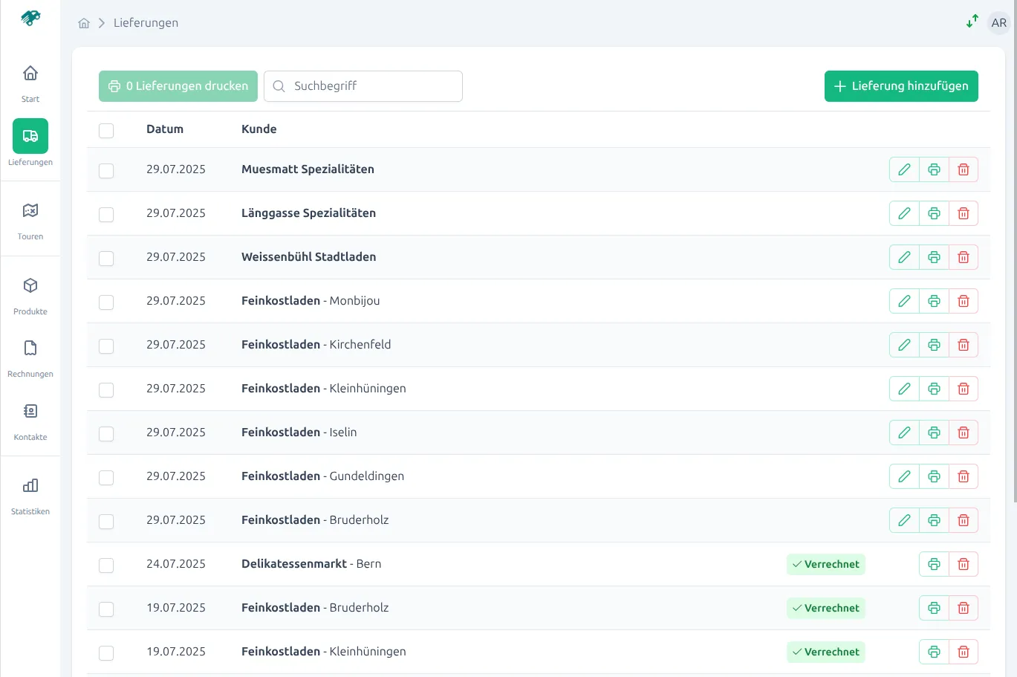Print the Feinkostladen Monbijou delivery
The width and height of the screenshot is (1017, 677).
click(x=933, y=300)
